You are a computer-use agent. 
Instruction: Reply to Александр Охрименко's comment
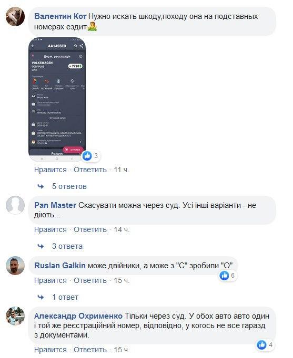(x=90, y=350)
